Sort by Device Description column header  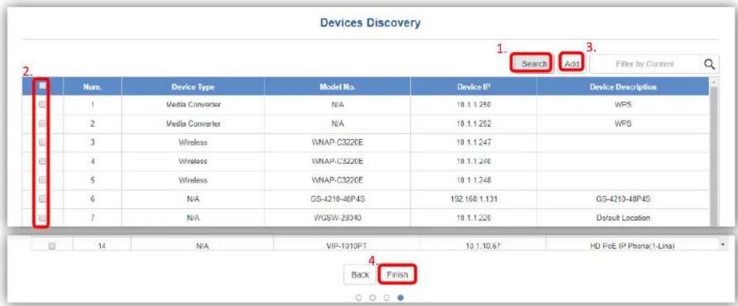coord(624,87)
